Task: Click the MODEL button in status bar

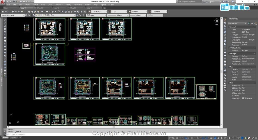Action: (172, 138)
